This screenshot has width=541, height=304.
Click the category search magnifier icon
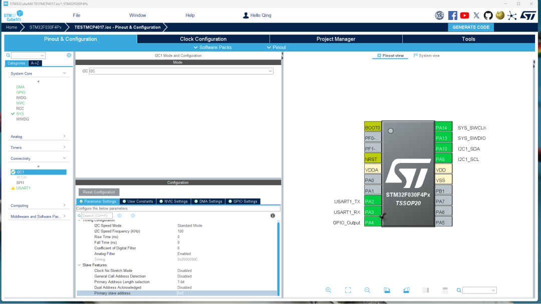(8, 55)
